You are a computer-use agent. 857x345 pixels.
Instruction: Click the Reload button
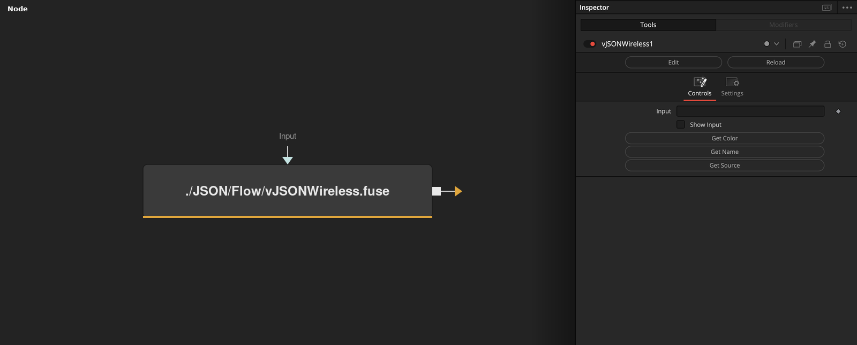click(x=776, y=62)
